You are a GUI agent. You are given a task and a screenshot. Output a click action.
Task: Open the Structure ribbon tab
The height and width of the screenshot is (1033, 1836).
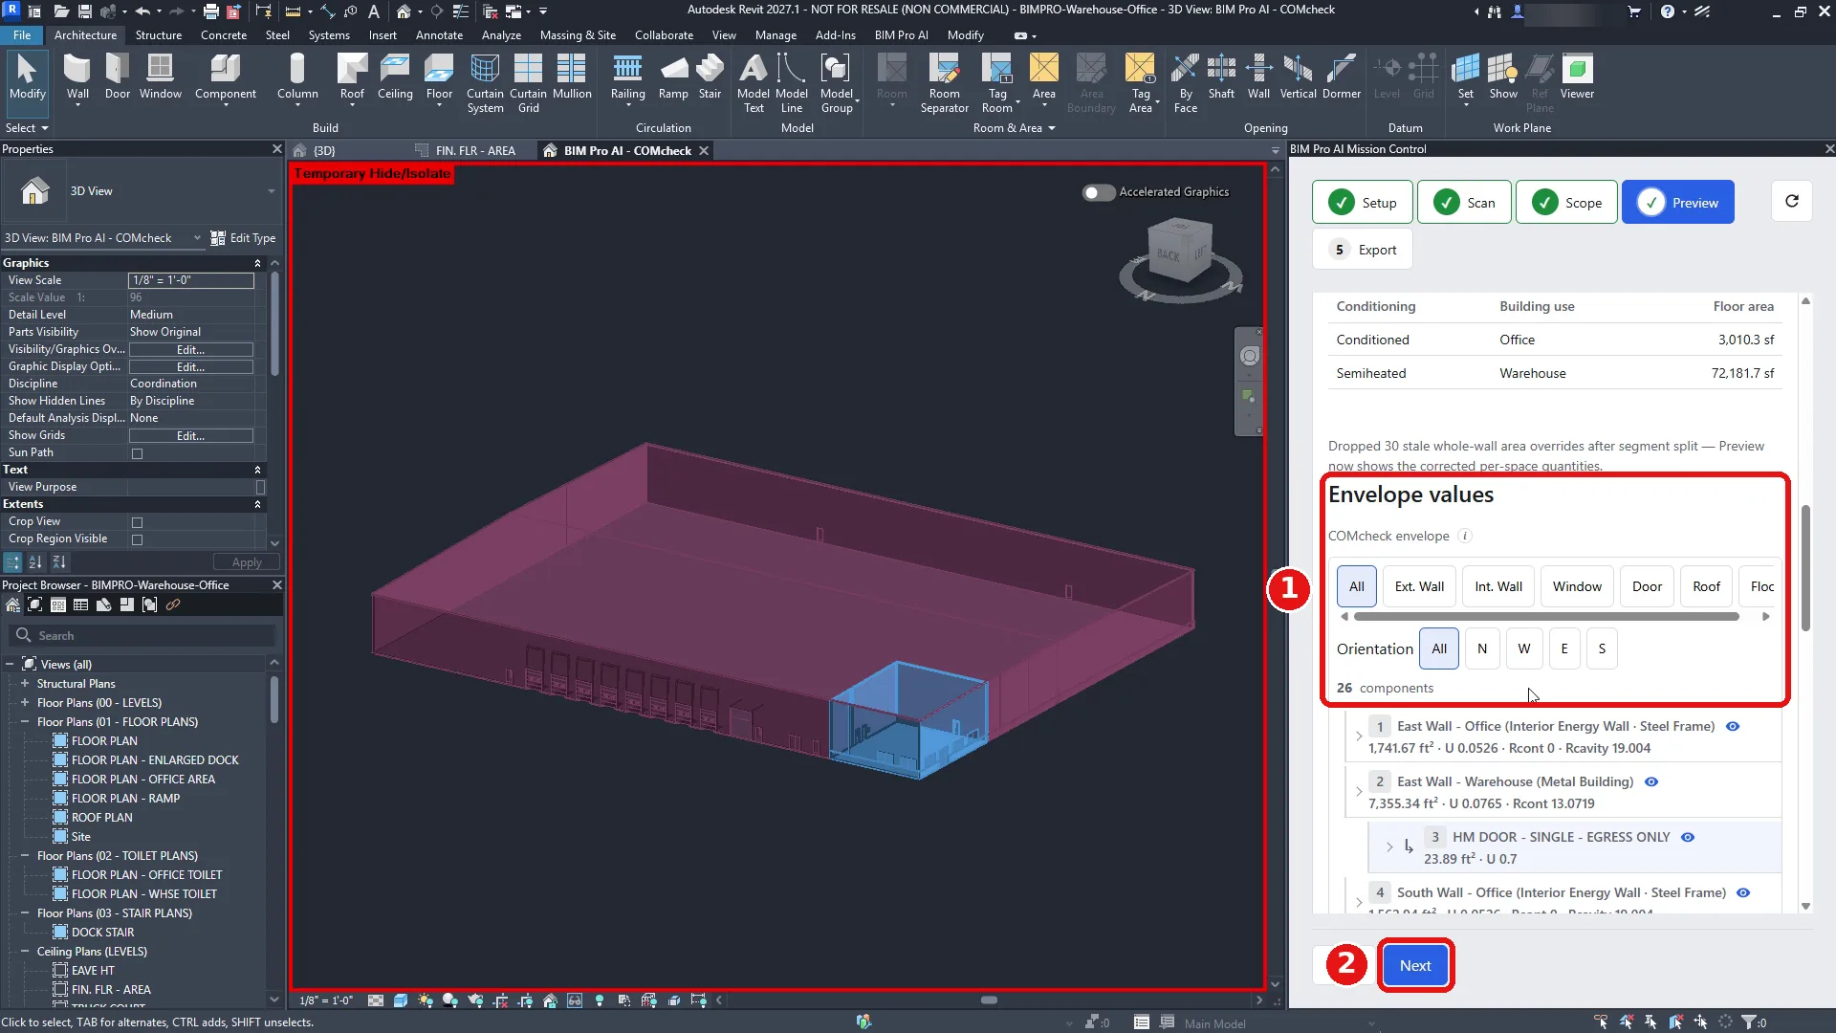(158, 35)
